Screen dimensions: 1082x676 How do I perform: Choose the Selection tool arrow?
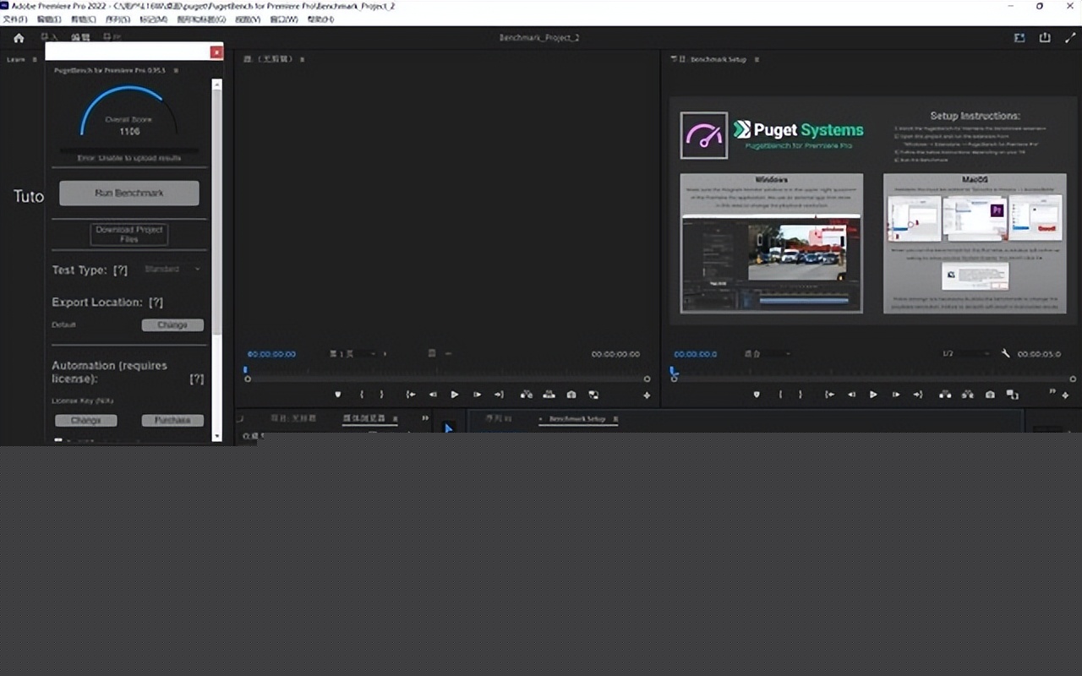(x=449, y=428)
